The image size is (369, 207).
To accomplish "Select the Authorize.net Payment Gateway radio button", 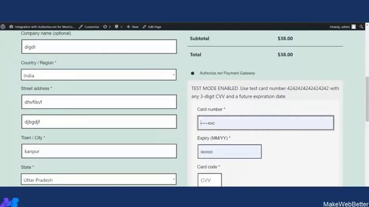I will (193, 73).
